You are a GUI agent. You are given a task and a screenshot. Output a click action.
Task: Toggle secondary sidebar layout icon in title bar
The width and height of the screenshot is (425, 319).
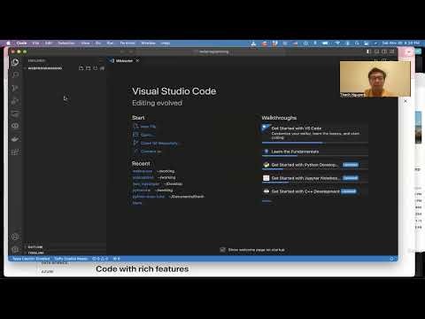point(384,51)
